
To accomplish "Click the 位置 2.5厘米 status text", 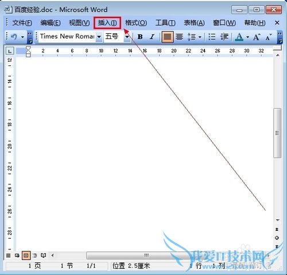I will 131,266.
